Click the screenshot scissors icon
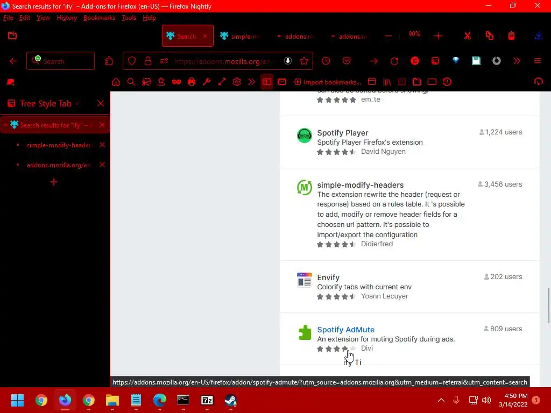Viewport: 551px width, 413px height. click(146, 82)
